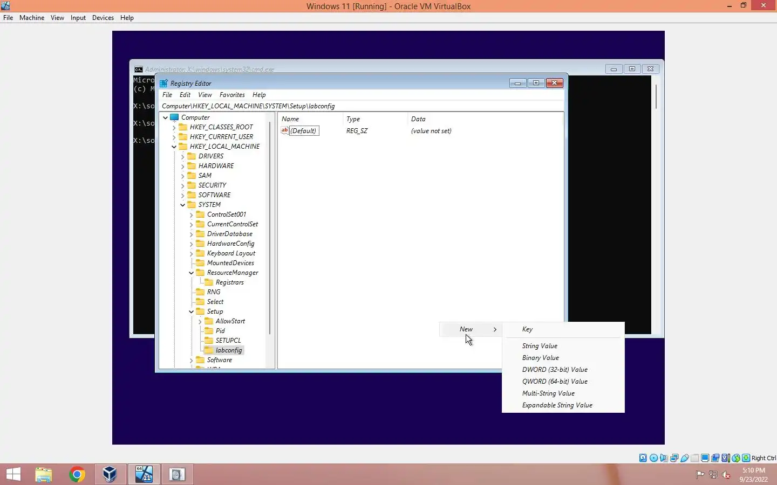The height and width of the screenshot is (485, 777).
Task: Switch to Windows 11 VM taskbar button
Action: 144,474
